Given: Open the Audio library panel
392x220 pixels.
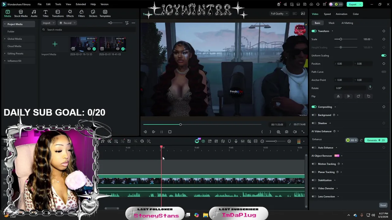Looking at the screenshot, I should [x=34, y=13].
